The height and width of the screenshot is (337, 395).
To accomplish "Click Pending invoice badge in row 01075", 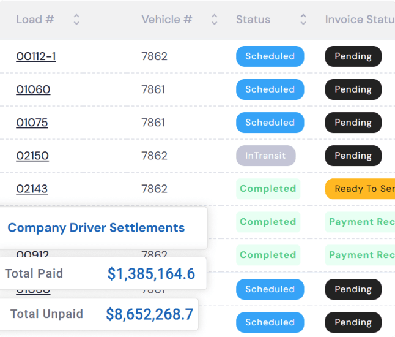I will 353,123.
